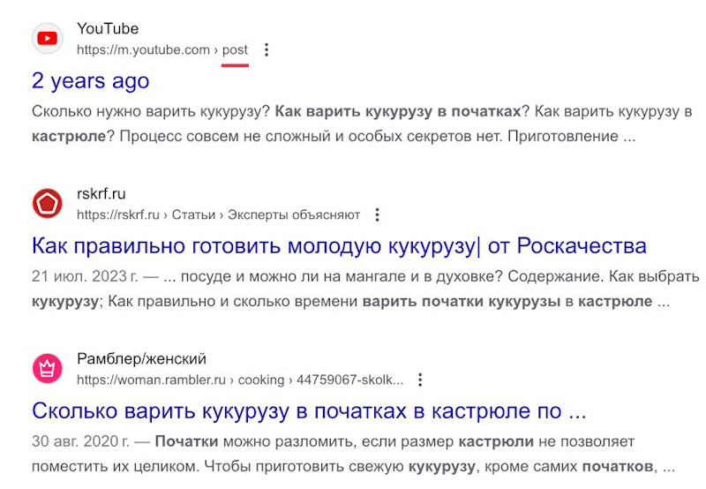This screenshot has height=489, width=706.
Task: Click the Rambler pink crown favicon
Action: [48, 368]
